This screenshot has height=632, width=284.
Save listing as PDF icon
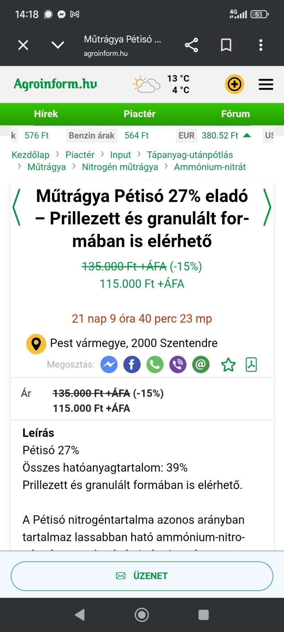click(251, 365)
